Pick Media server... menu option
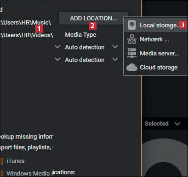 point(156,53)
